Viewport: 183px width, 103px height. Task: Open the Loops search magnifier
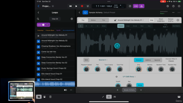click(x=38, y=19)
